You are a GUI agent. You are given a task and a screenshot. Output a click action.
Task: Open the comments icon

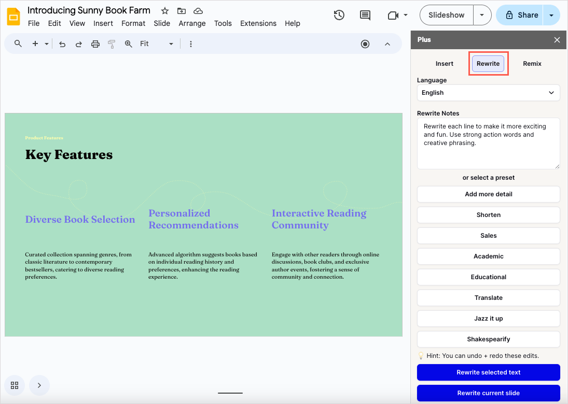tap(365, 15)
